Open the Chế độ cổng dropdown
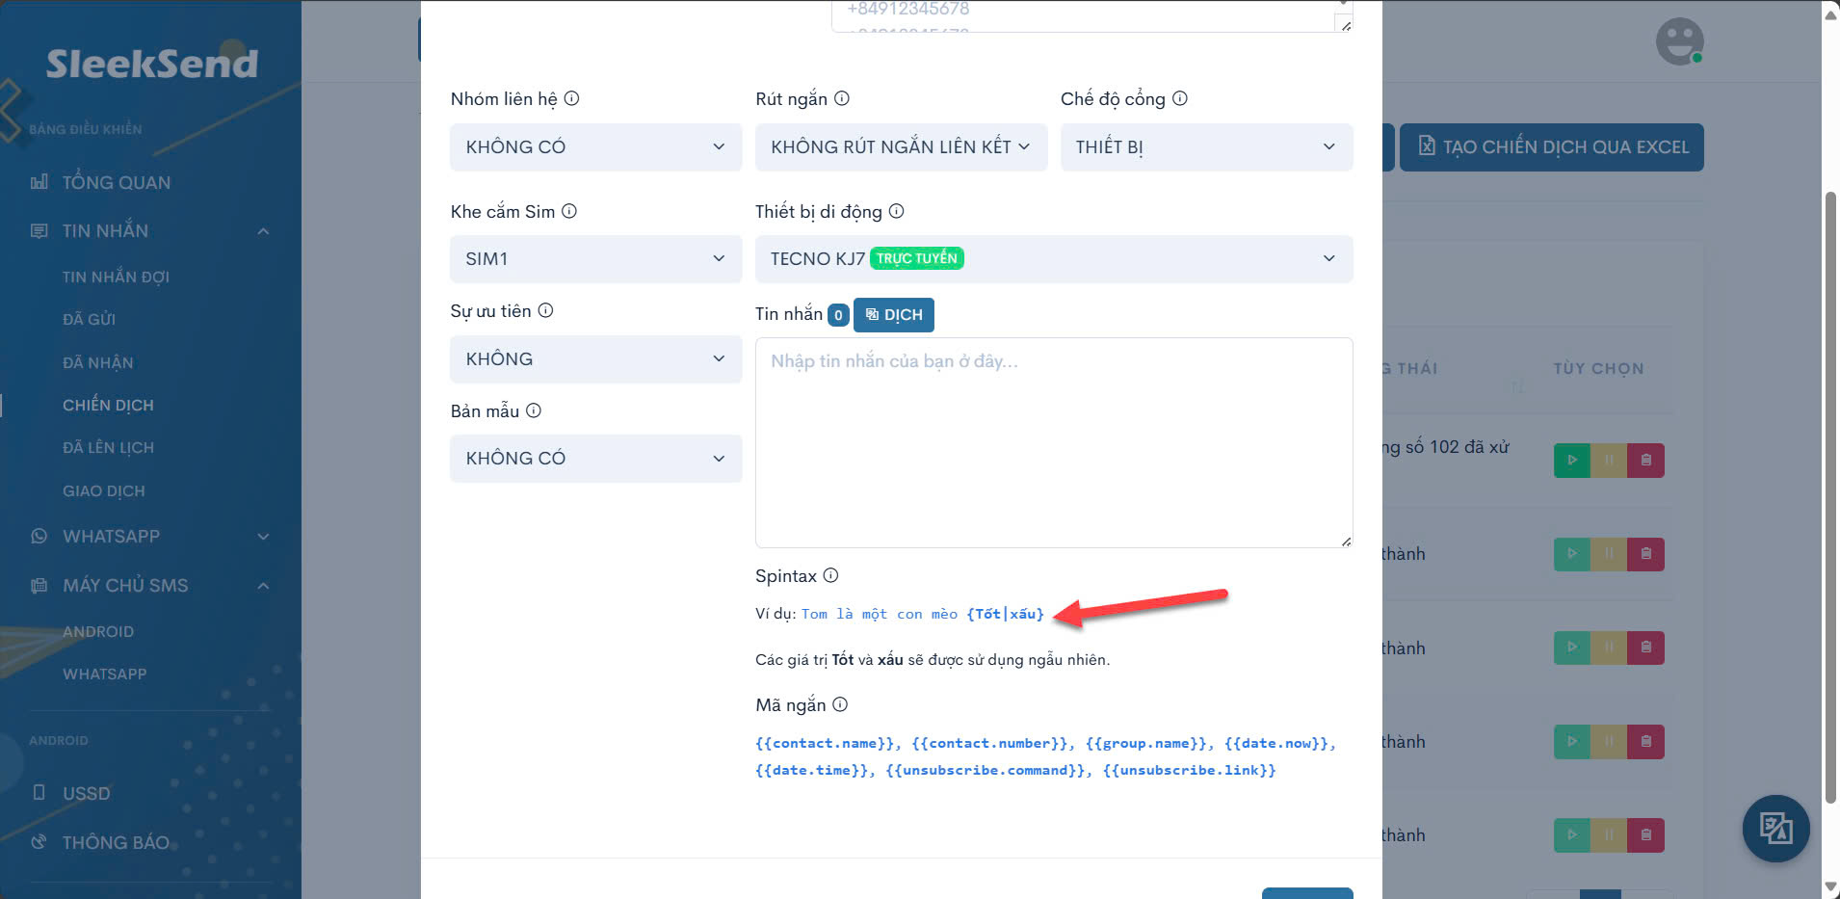The width and height of the screenshot is (1840, 899). click(1206, 147)
